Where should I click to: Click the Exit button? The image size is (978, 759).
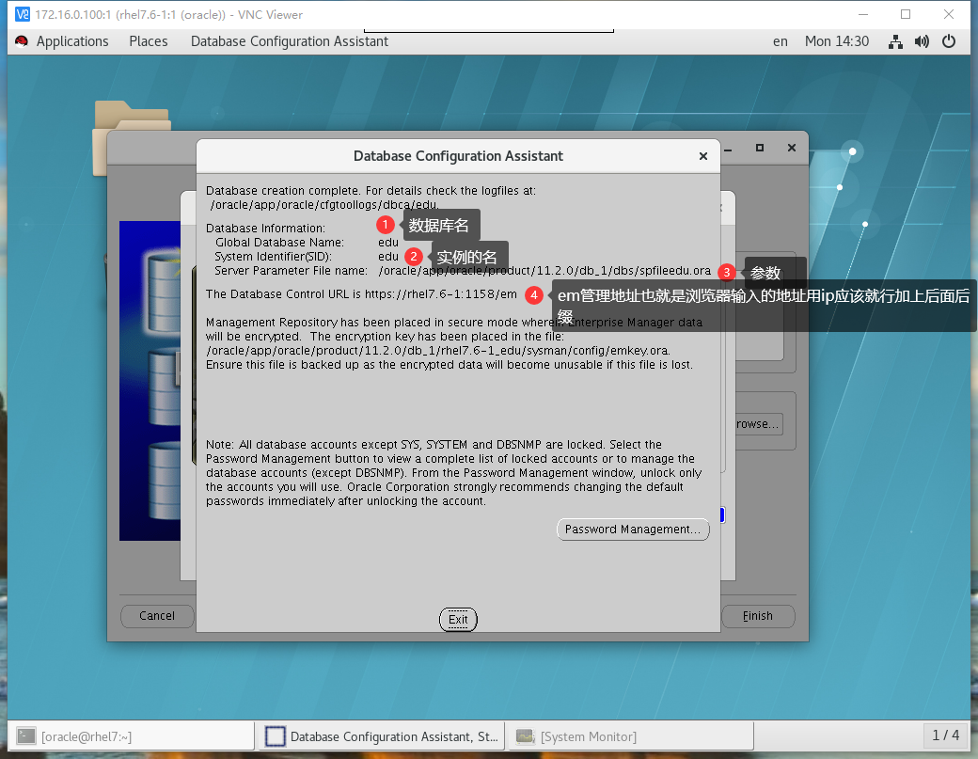pyautogui.click(x=458, y=619)
